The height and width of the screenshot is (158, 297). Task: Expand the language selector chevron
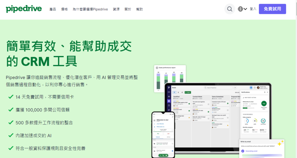pos(245,9)
